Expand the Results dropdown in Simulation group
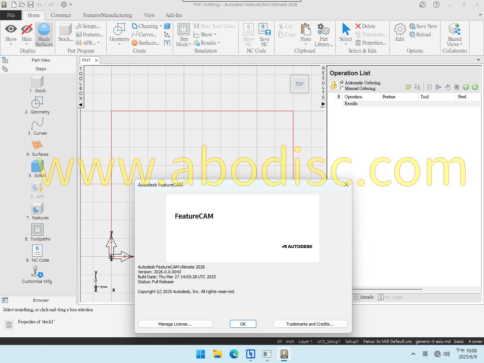The width and height of the screenshot is (484, 363). [219, 43]
